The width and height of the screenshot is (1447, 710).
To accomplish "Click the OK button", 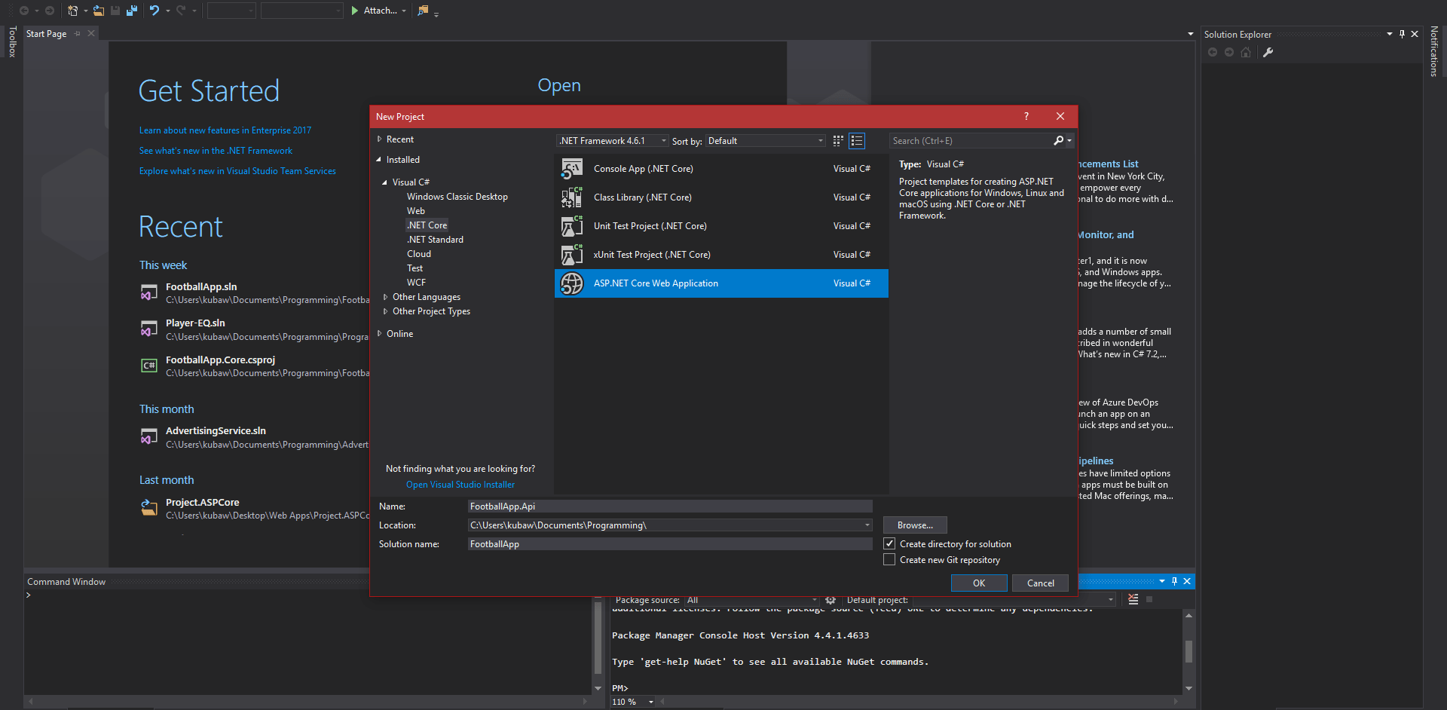I will click(979, 583).
